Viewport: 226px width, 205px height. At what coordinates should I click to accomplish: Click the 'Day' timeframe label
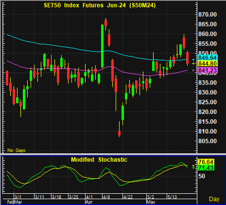(214, 199)
